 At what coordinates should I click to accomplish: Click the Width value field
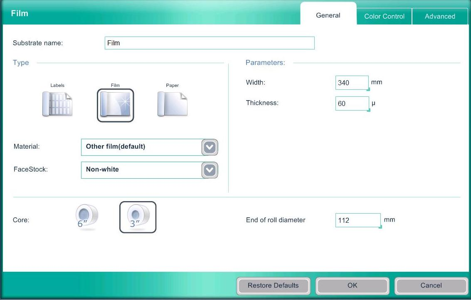click(352, 83)
